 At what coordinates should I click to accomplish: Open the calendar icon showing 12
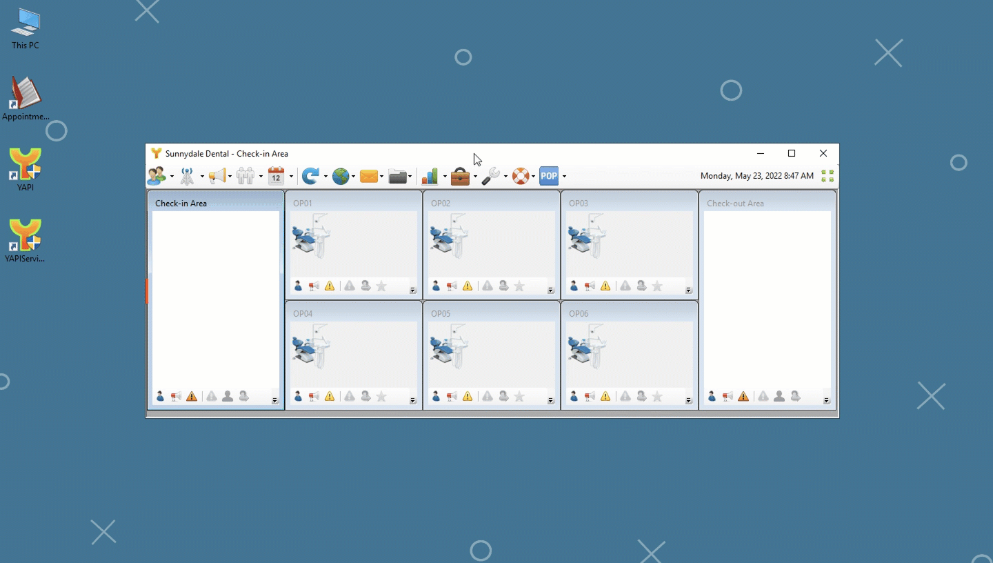point(277,177)
